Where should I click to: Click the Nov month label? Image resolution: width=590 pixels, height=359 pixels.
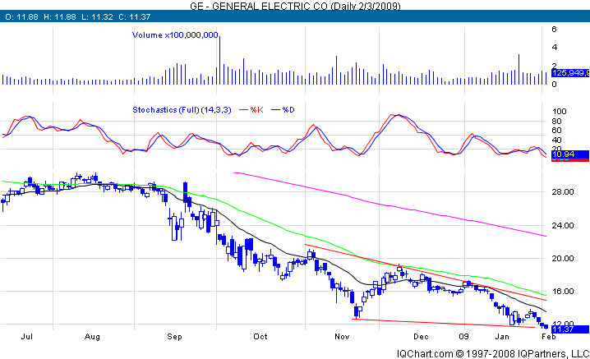tap(342, 337)
